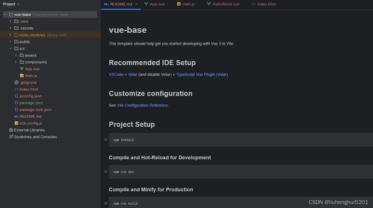Screen dimensions: 373x208
Task: Click the 'Recommended IDE Setup' heading
Action: (x=152, y=63)
